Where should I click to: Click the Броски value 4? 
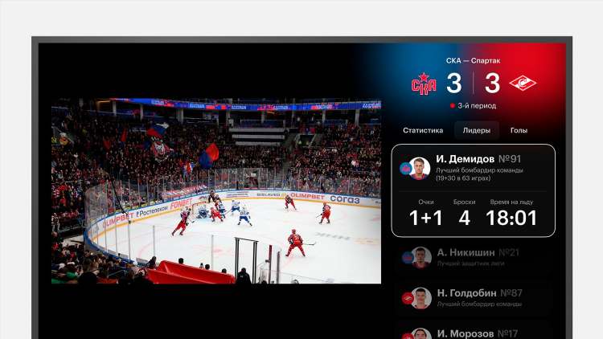pyautogui.click(x=464, y=218)
